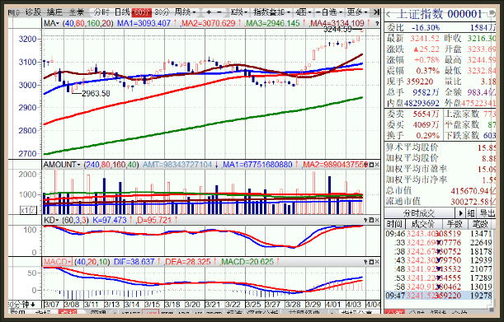Image resolution: width=504 pixels, height=322 pixels.
Task: Click the 最新 3241.52 price value
Action: click(x=425, y=39)
